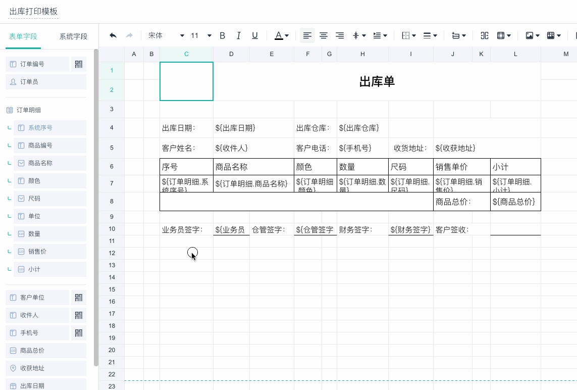Select row 4 header in the spreadsheet
The width and height of the screenshot is (577, 390).
(112, 128)
